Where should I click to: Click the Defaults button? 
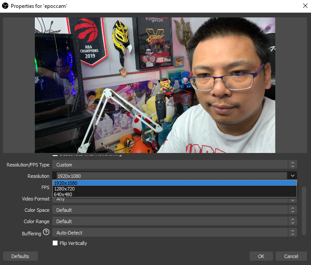(x=20, y=256)
